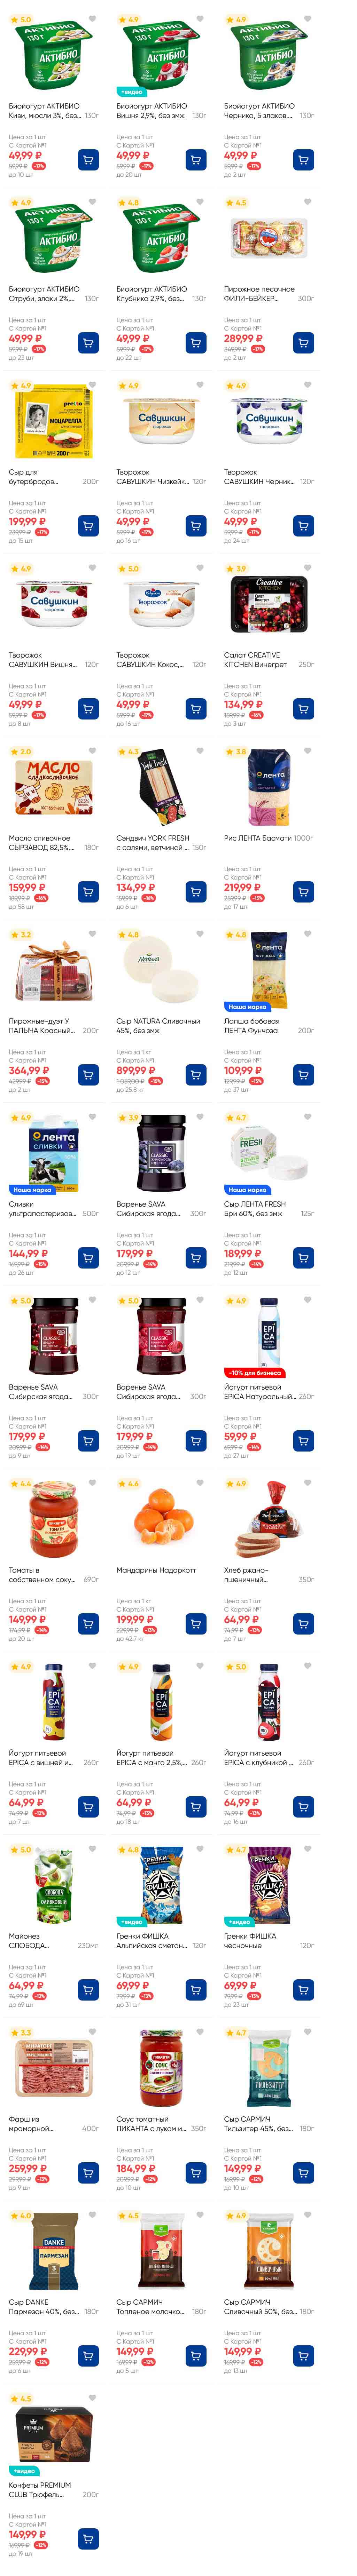The image size is (357, 2576).
Task: Favorite Хлеб ржано-пшеничный with heart
Action: click(307, 1483)
